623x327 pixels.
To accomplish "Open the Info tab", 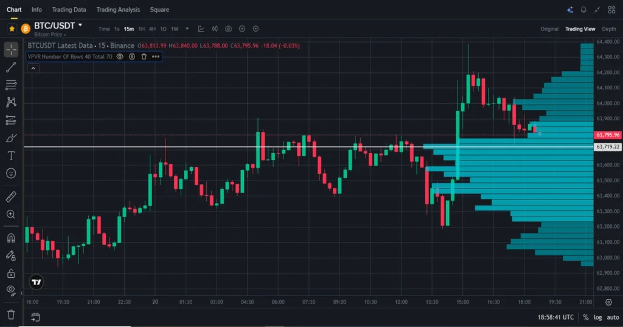I will coord(37,10).
